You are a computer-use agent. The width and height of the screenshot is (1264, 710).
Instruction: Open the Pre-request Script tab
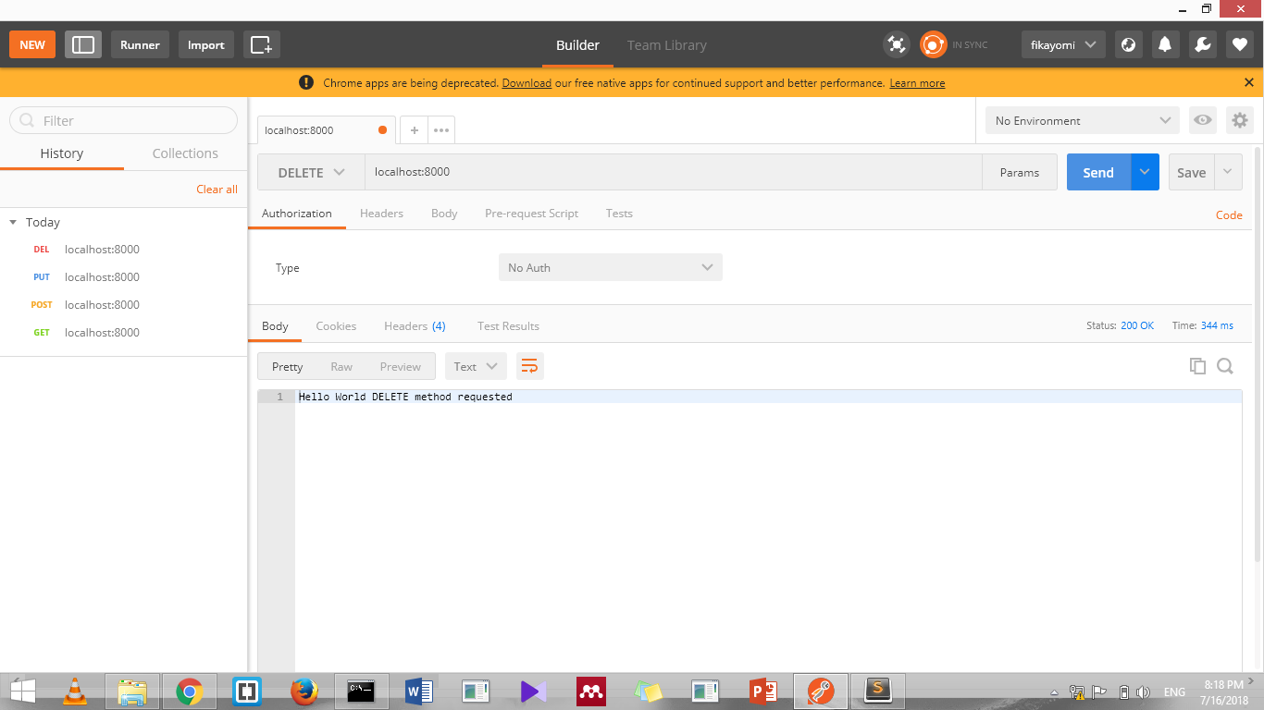pos(531,213)
